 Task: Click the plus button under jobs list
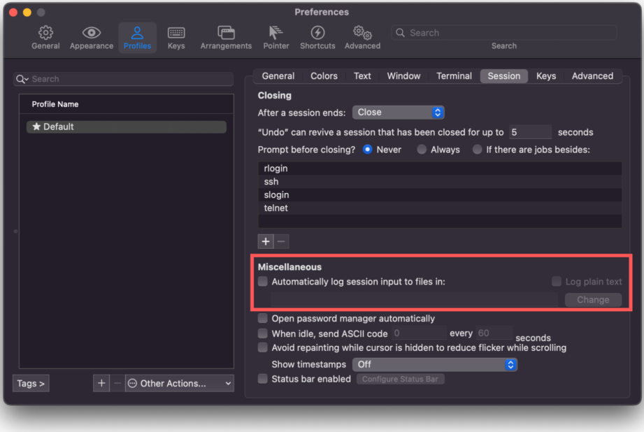(x=266, y=242)
